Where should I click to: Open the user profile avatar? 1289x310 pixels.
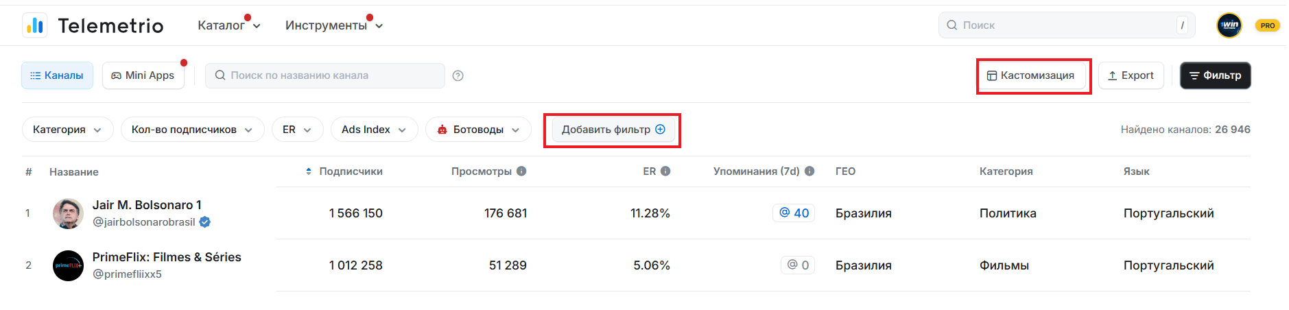1229,25
